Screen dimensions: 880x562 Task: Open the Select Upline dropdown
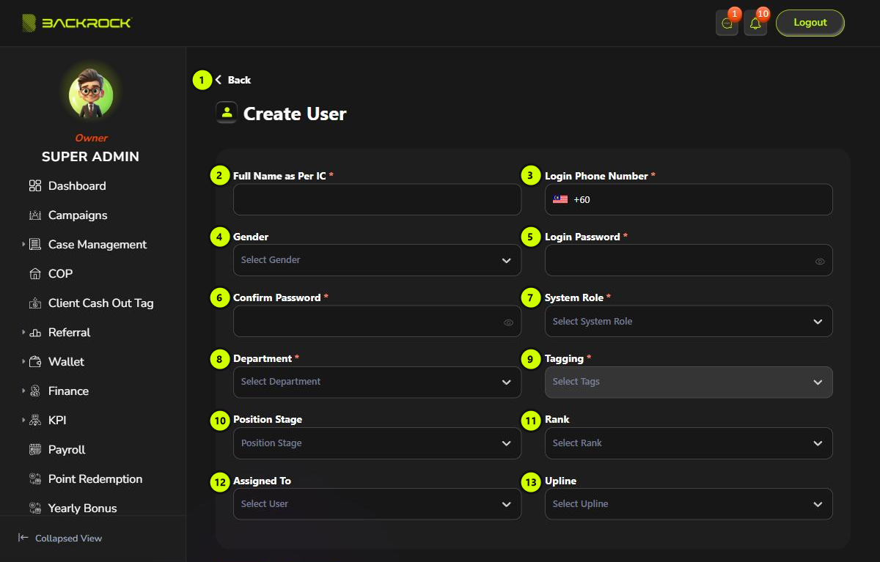689,503
